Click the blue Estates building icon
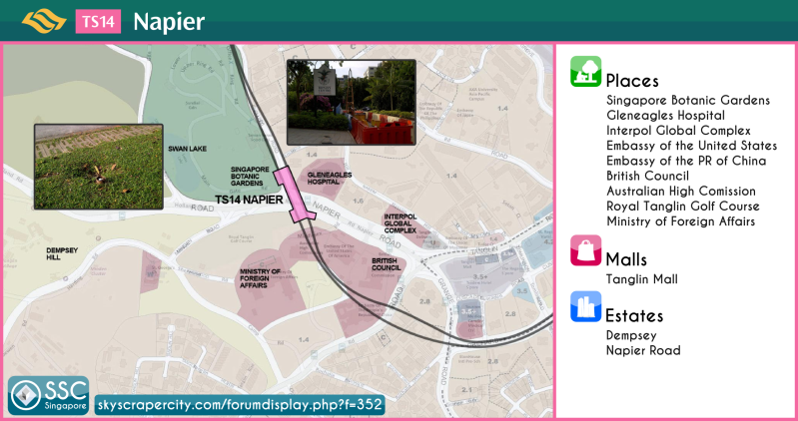The image size is (798, 421). [x=584, y=306]
